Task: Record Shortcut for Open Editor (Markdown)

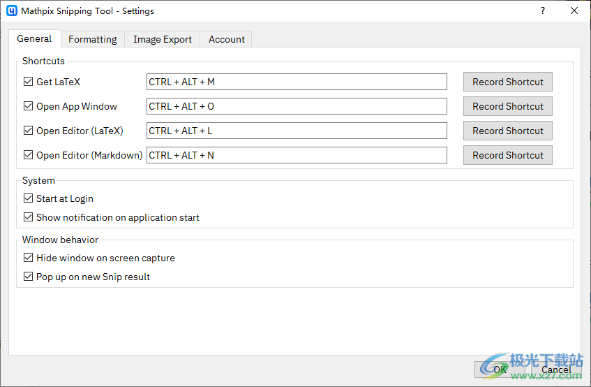Action: coord(508,155)
